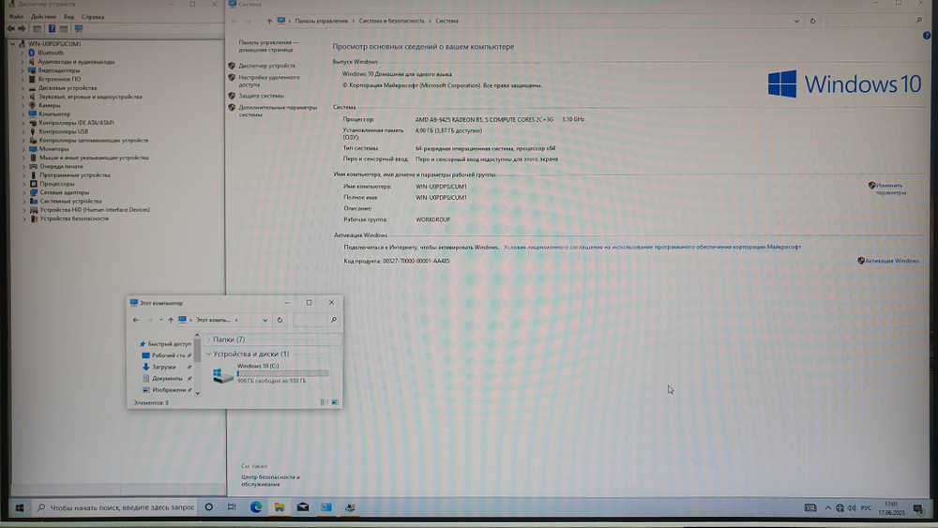Select Очереди печати tree item
Image resolution: width=938 pixels, height=528 pixels.
tap(62, 166)
